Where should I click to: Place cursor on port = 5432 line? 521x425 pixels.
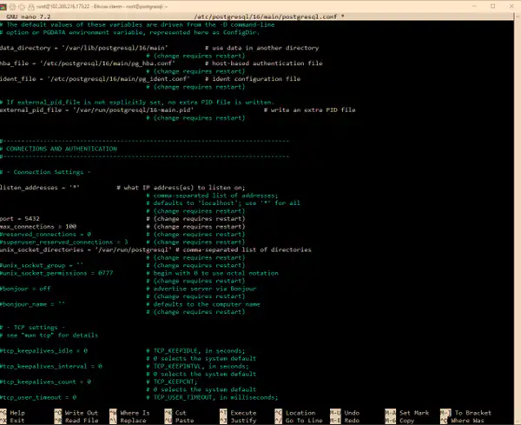[x=21, y=218]
